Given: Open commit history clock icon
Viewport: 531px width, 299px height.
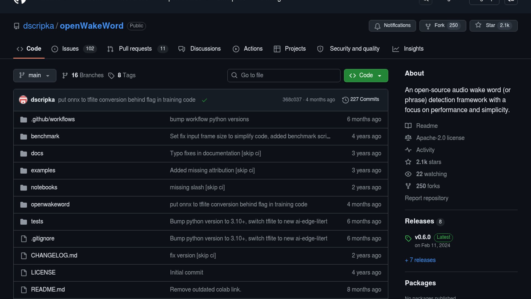Looking at the screenshot, I should coord(345,100).
